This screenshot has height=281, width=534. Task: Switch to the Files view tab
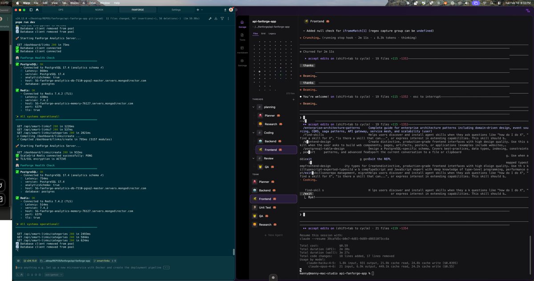255,33
